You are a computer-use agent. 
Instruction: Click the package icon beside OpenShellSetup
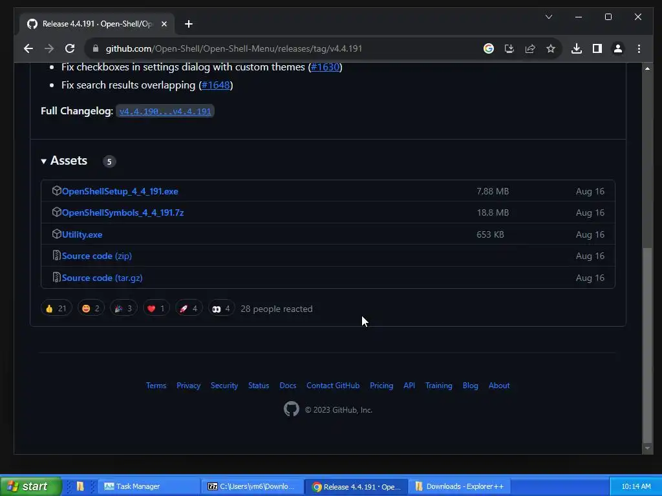point(57,191)
